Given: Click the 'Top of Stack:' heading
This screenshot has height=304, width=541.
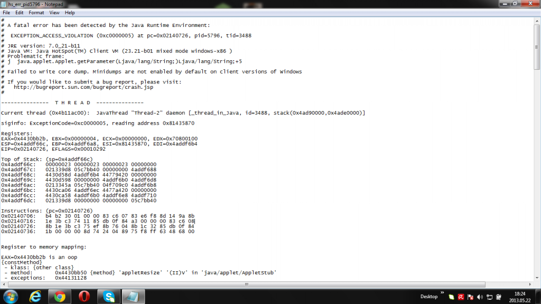Looking at the screenshot, I should pos(47,159).
